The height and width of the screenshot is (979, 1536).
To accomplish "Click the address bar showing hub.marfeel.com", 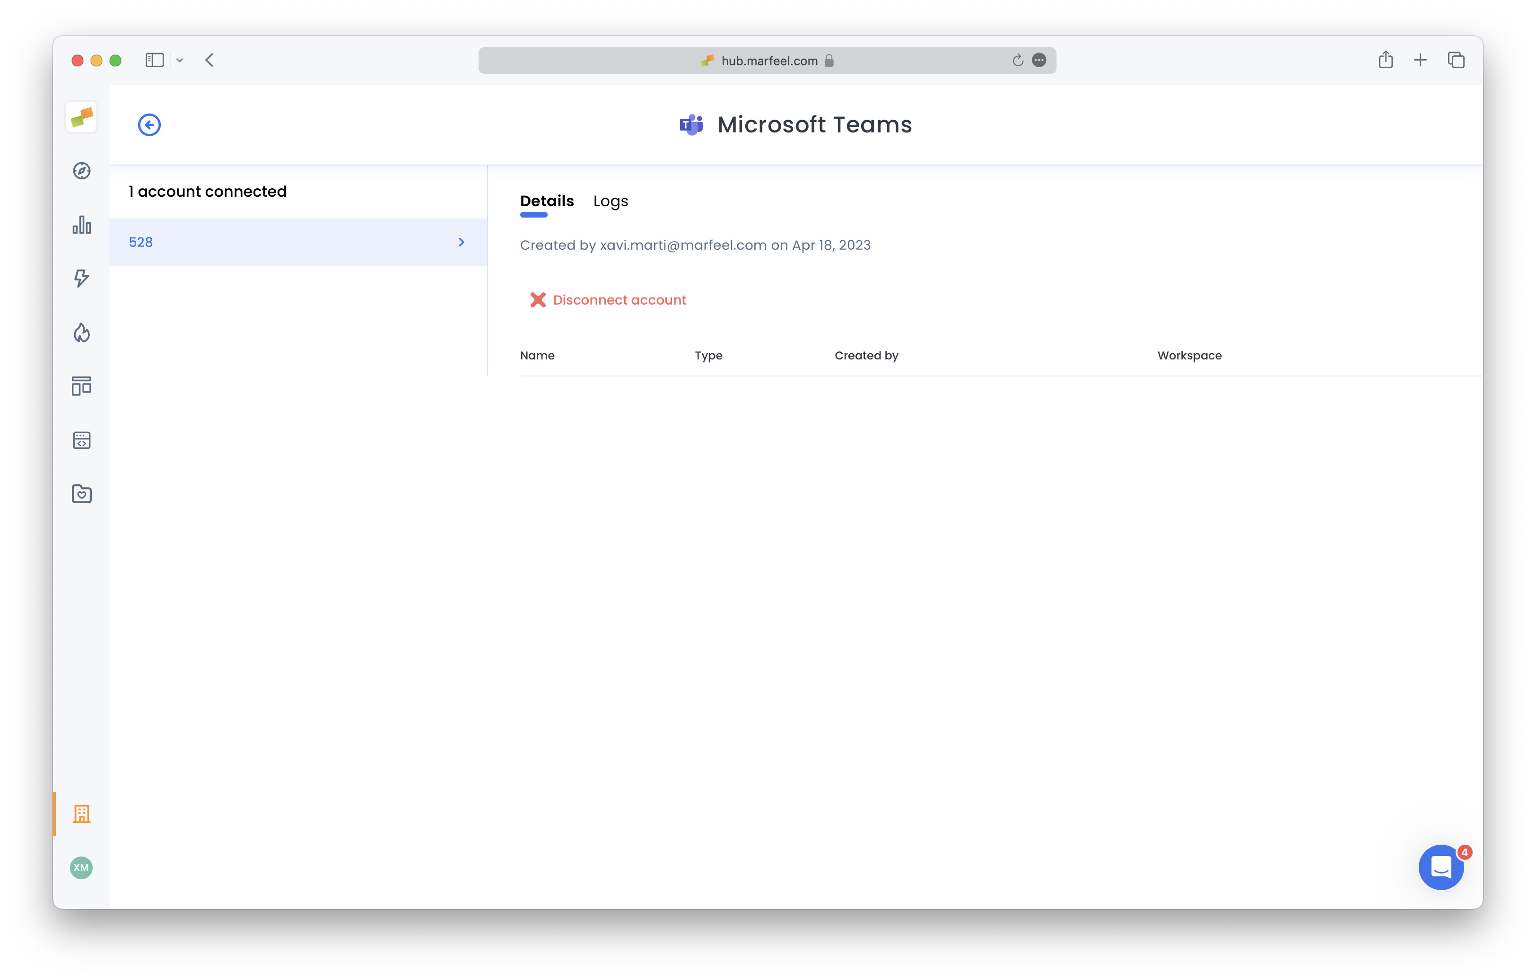I will coord(766,60).
